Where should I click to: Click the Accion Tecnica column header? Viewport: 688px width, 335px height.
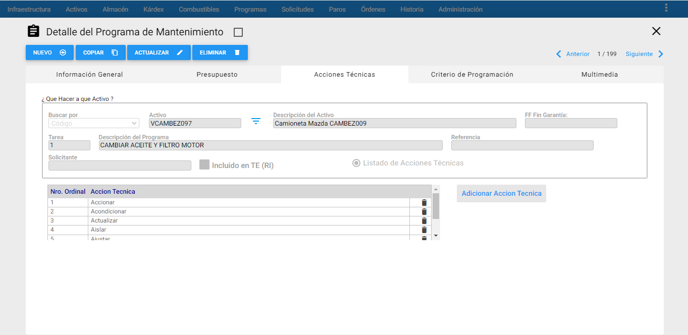click(x=113, y=192)
